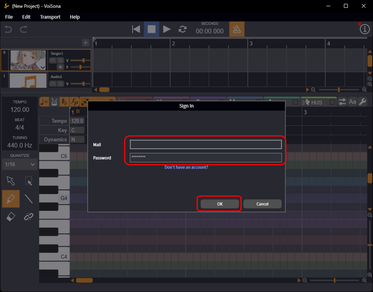Screen dimensions: 373x292
Task: Open the Edit menu
Action: click(x=26, y=17)
